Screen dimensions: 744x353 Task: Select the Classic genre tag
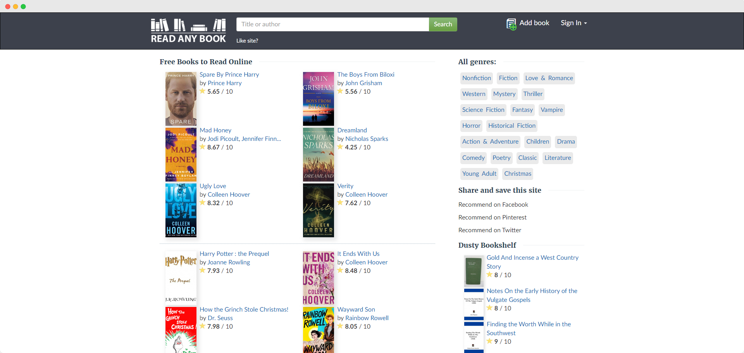coord(527,158)
